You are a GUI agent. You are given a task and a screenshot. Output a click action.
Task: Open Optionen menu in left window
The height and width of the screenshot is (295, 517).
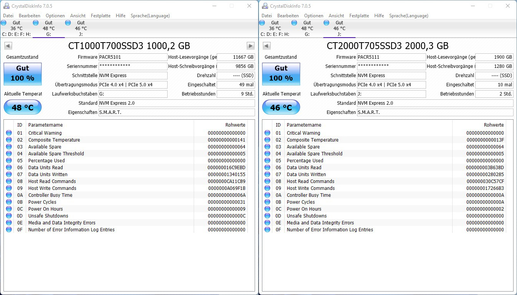pyautogui.click(x=55, y=16)
